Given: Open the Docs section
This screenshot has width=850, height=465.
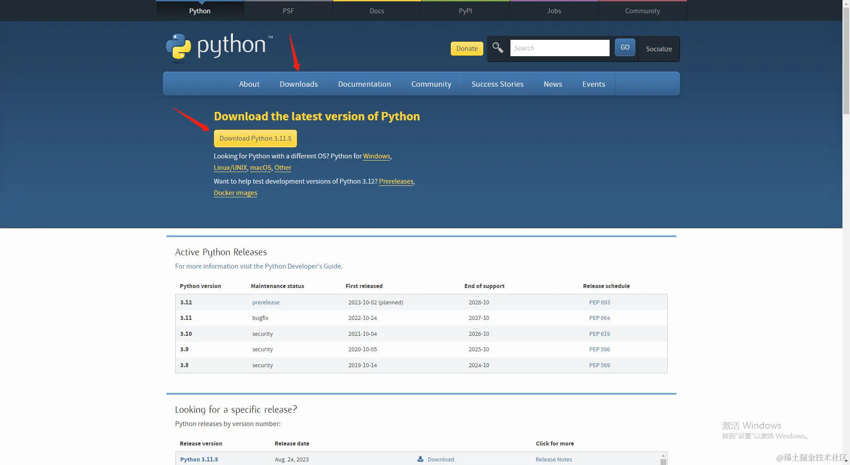Looking at the screenshot, I should tap(376, 10).
